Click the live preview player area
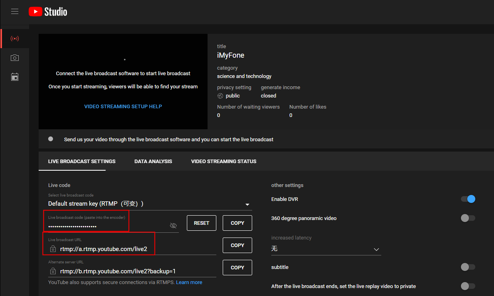This screenshot has width=494, height=296. (x=123, y=82)
